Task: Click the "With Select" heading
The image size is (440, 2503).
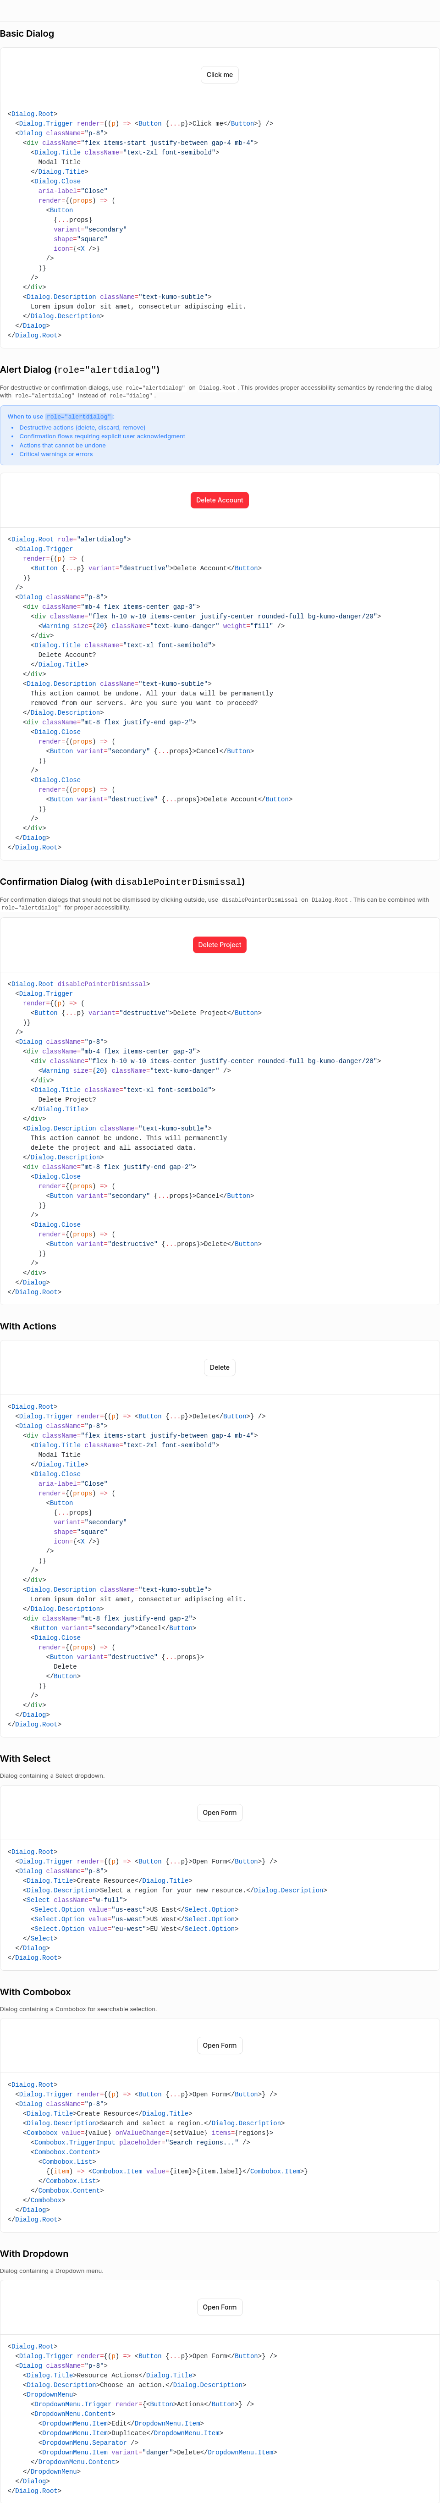Action: (x=25, y=1759)
